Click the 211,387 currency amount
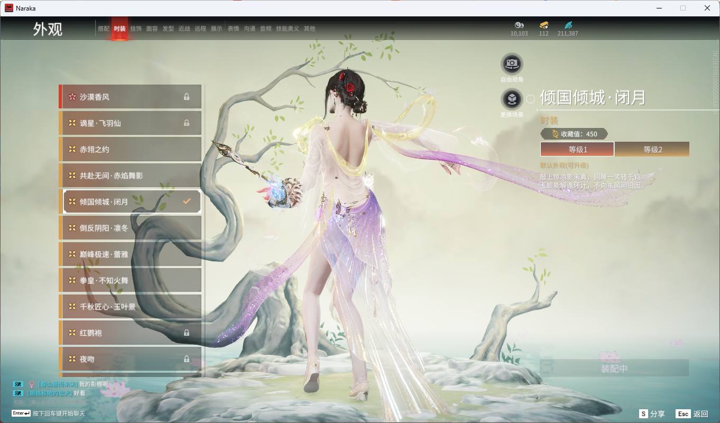This screenshot has width=720, height=423. 568,33
